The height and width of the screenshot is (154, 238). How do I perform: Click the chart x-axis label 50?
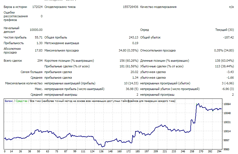click(x=39, y=151)
